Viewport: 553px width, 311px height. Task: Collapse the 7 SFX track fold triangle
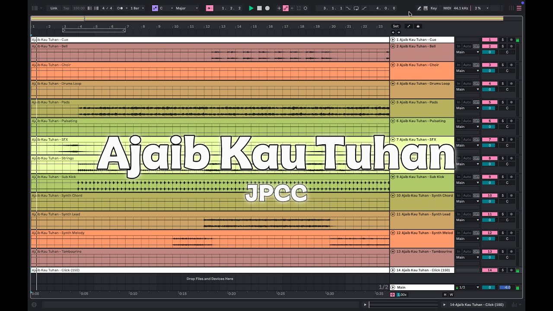(393, 140)
